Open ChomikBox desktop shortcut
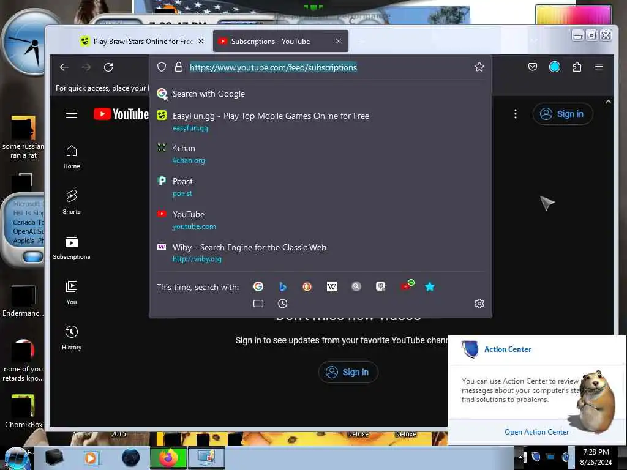 (23, 411)
